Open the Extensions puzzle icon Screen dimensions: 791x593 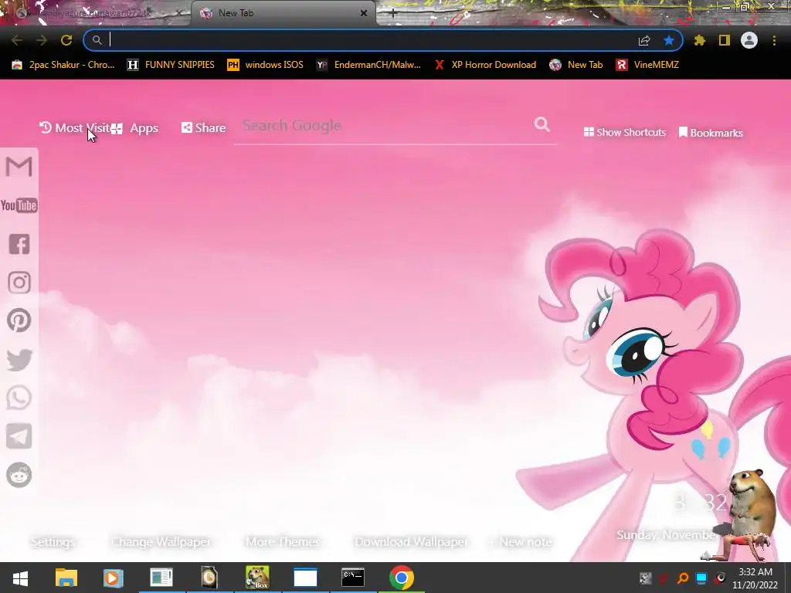[700, 40]
